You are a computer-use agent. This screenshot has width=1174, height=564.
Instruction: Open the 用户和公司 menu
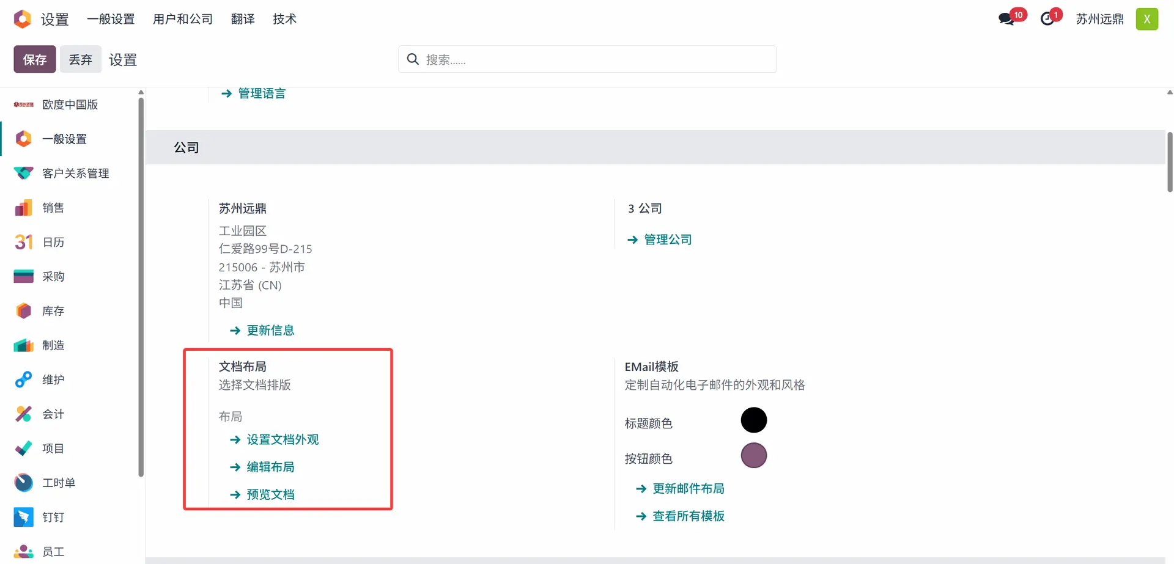tap(183, 19)
